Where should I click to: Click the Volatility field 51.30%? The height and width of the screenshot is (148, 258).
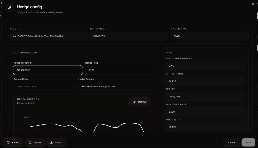click(205, 127)
